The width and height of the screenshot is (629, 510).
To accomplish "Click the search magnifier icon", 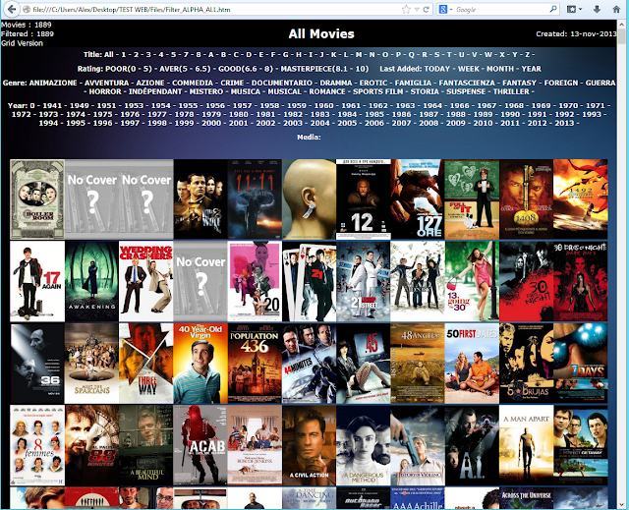I will (553, 9).
